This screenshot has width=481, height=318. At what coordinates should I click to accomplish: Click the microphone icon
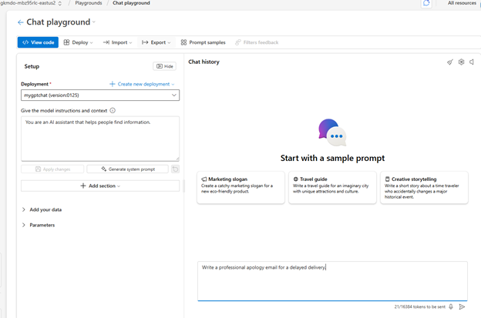click(x=451, y=306)
